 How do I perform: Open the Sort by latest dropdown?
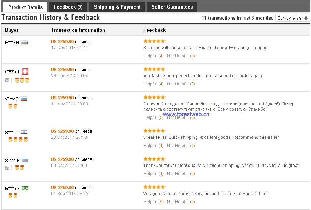click(x=292, y=18)
